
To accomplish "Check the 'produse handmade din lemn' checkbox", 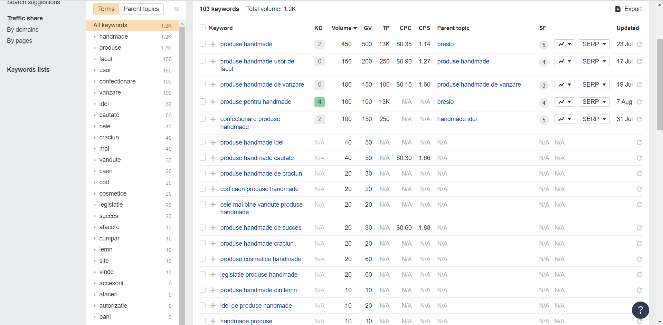I will pyautogui.click(x=202, y=290).
